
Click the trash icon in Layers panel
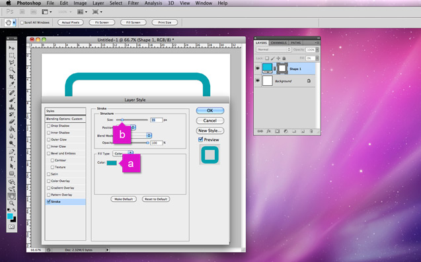pyautogui.click(x=311, y=131)
